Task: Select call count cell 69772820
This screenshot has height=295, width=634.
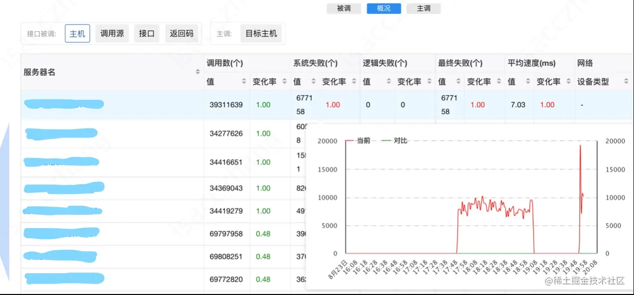Action: click(x=226, y=280)
